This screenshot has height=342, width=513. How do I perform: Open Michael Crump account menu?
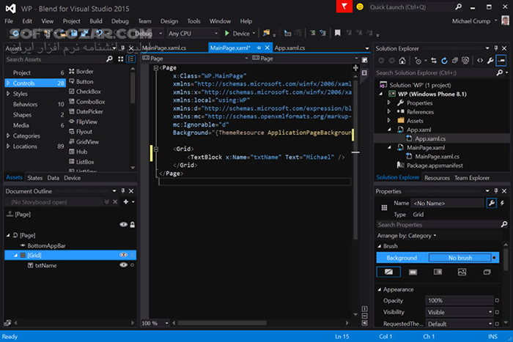pyautogui.click(x=474, y=21)
